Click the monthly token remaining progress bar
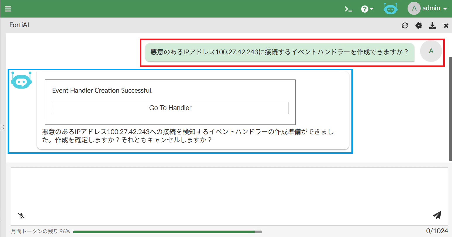 point(167,232)
